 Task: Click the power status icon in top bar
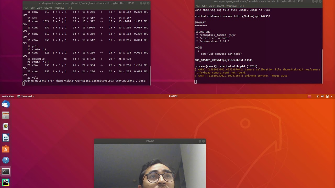tap(327, 96)
